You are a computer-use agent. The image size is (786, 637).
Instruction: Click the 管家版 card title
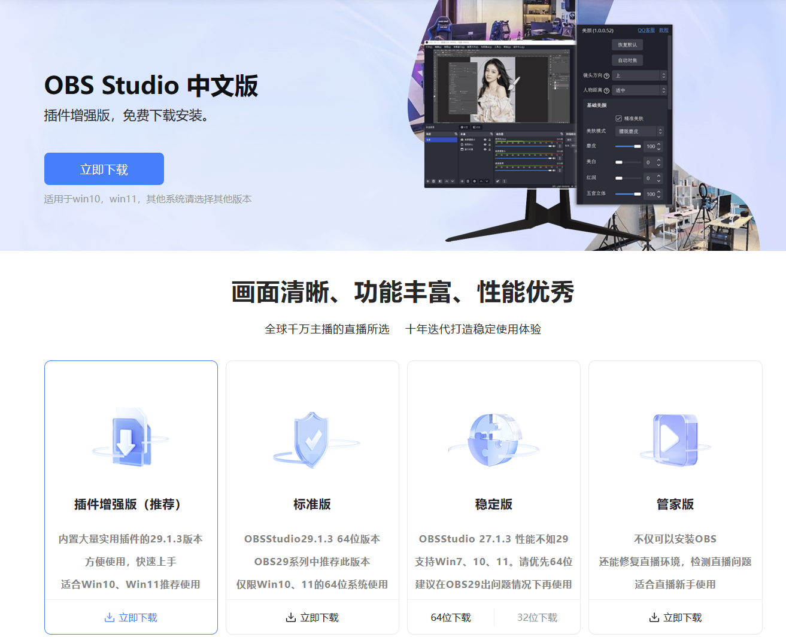tap(675, 504)
